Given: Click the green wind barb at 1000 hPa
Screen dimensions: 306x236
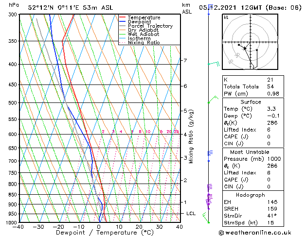Looking at the screenshot, I should point(210,221).
